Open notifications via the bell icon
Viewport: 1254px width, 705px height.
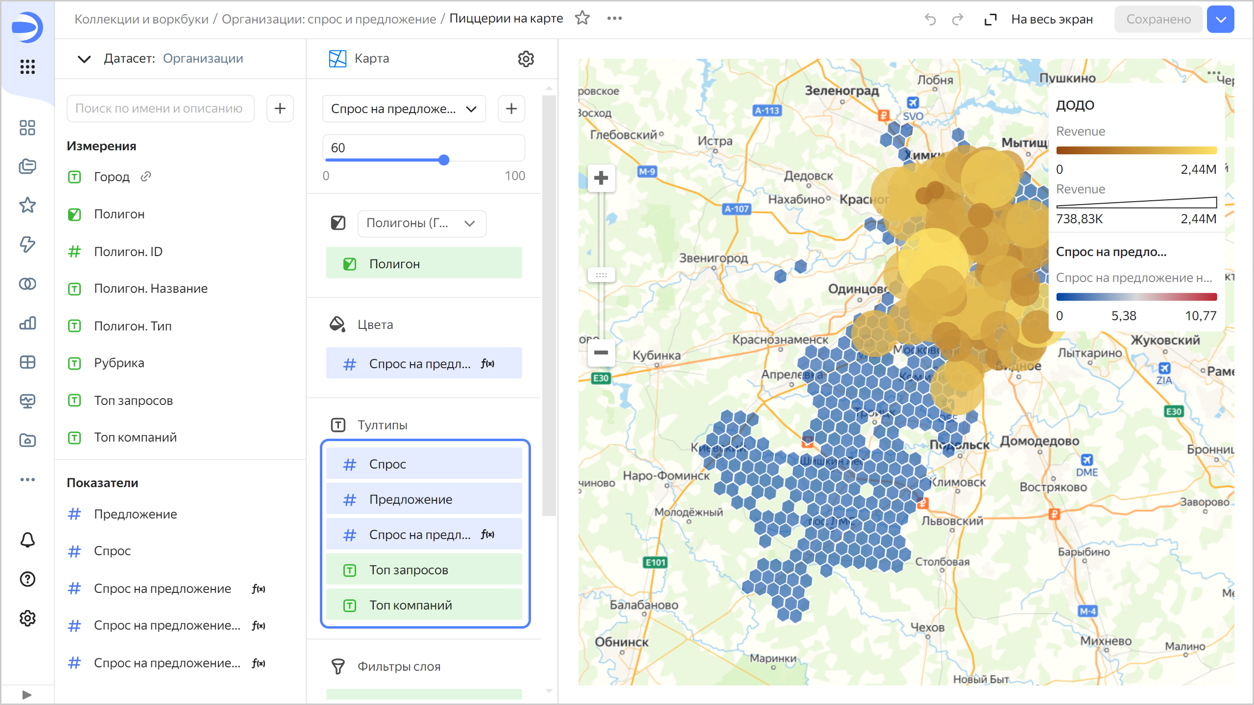(27, 540)
